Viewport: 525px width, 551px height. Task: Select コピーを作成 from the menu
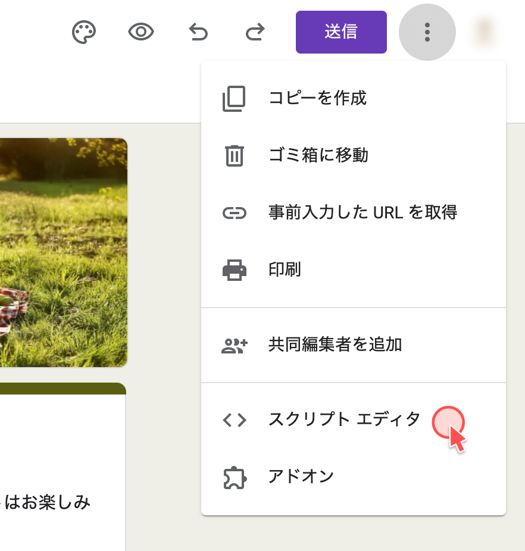[354, 98]
